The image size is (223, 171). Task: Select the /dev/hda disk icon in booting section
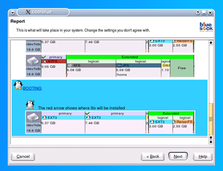(33, 117)
